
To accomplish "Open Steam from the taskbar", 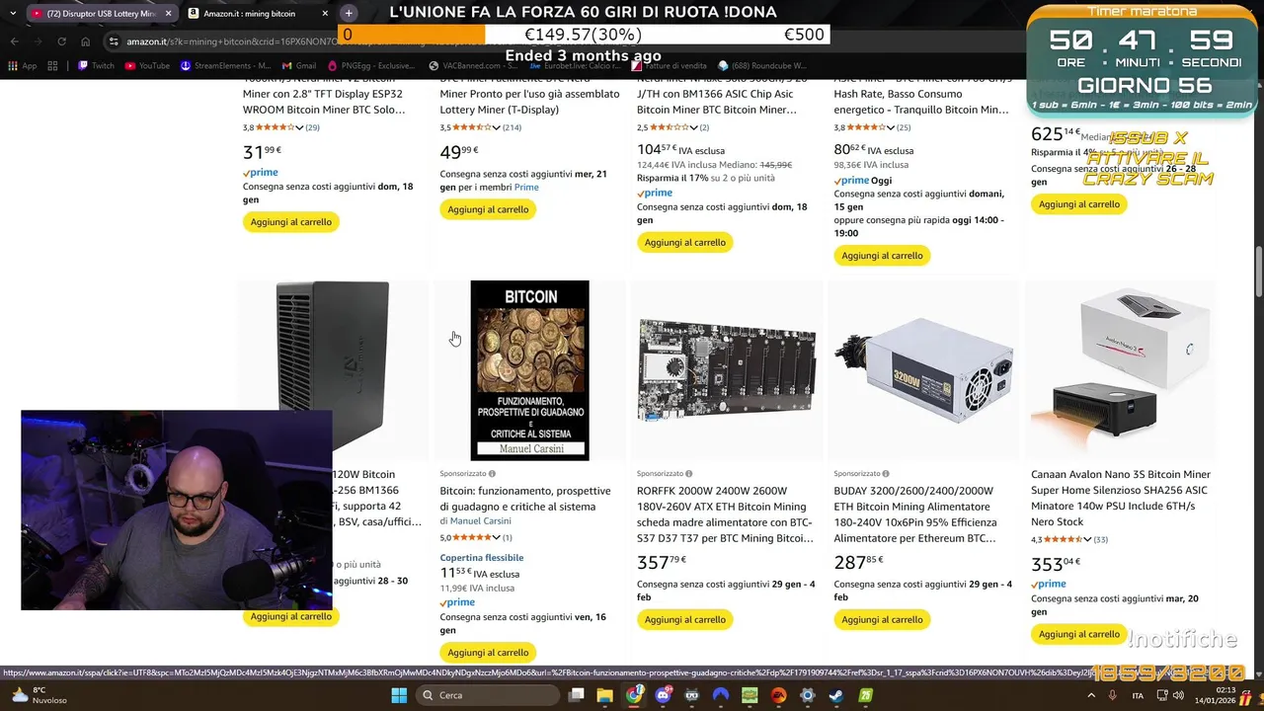I will pos(836,695).
